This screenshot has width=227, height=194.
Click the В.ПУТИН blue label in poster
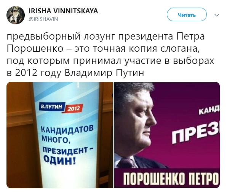click(x=52, y=107)
